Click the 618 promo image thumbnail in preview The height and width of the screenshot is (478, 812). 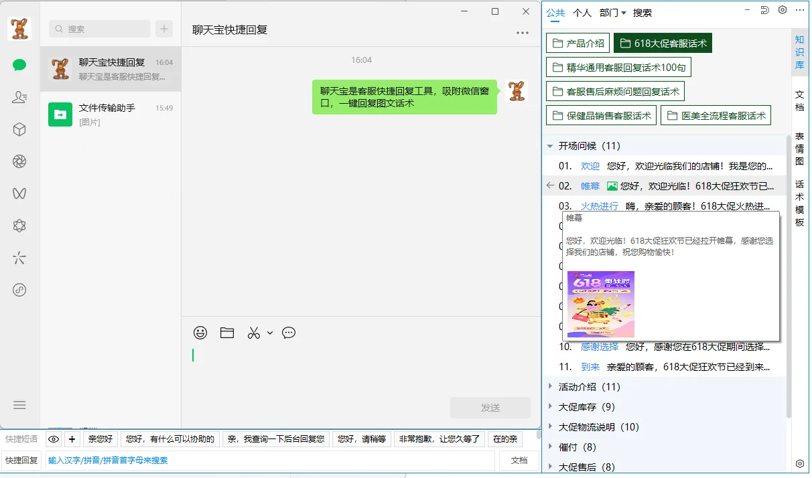tap(601, 304)
